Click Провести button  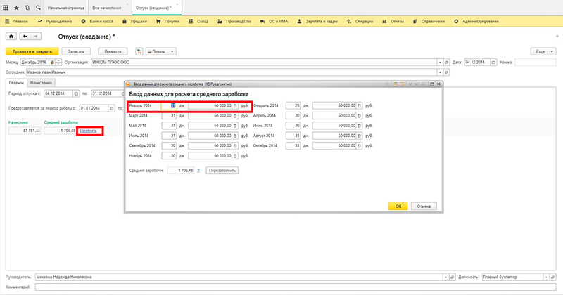pos(113,51)
